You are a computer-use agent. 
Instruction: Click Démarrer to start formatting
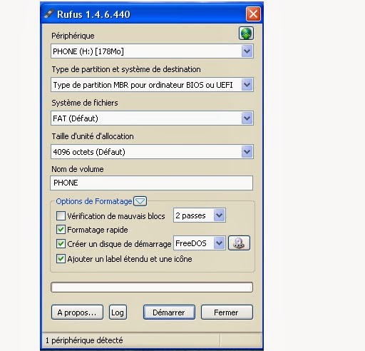click(x=169, y=312)
